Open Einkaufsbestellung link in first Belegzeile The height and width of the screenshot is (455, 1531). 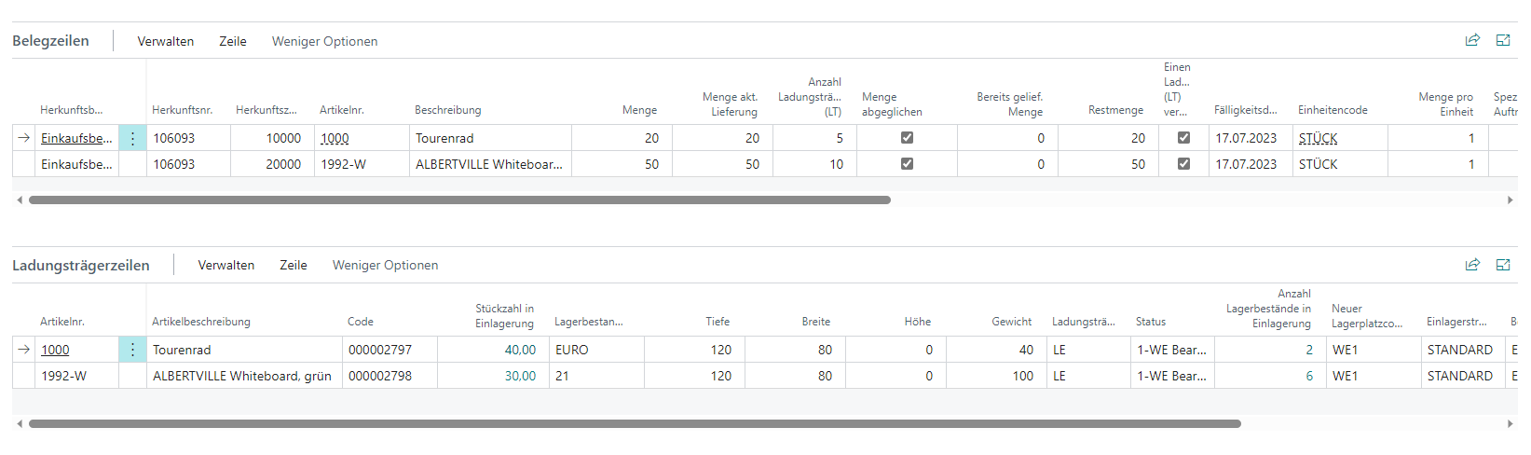pyautogui.click(x=76, y=138)
